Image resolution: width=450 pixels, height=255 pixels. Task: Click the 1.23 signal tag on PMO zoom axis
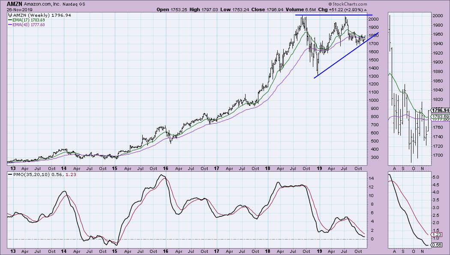437,234
